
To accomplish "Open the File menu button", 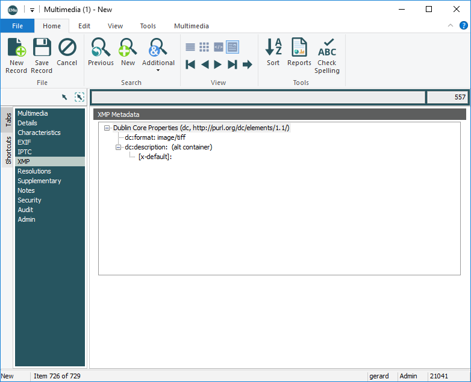I will pyautogui.click(x=17, y=26).
